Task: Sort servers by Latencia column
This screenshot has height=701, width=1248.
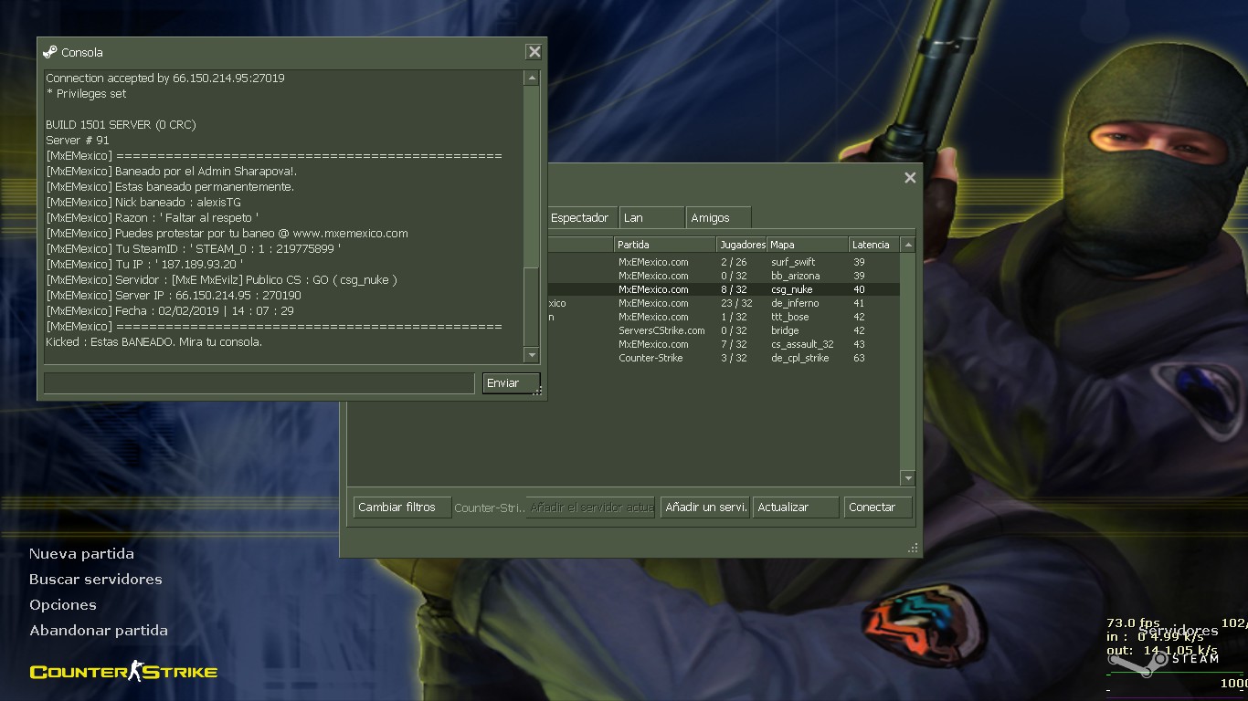Action: click(873, 245)
